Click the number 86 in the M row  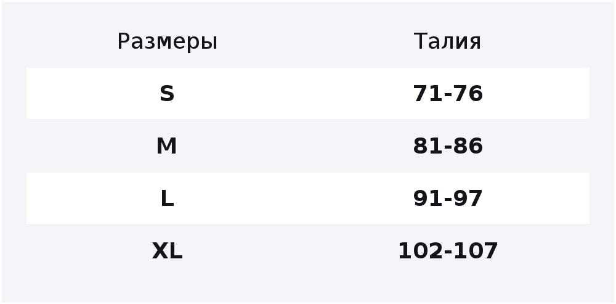(468, 146)
